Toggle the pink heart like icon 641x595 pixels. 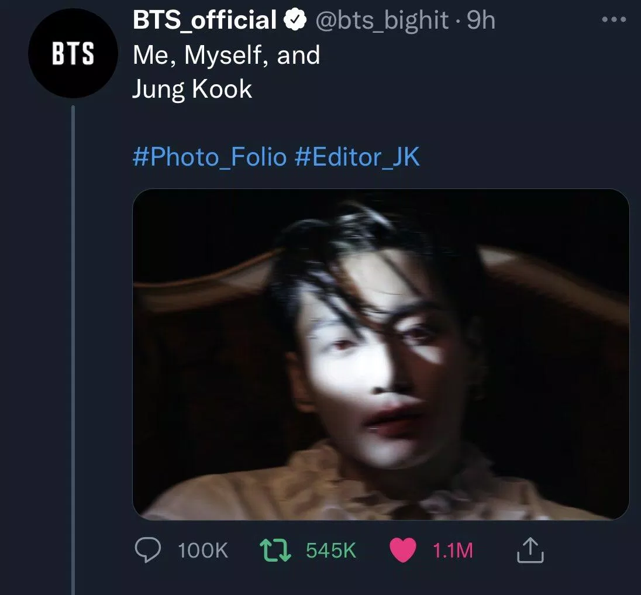[x=402, y=551]
